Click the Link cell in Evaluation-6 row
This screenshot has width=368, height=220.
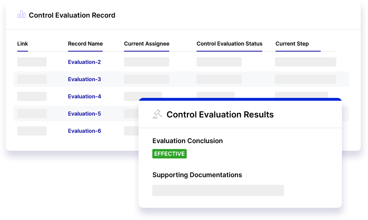point(32,131)
